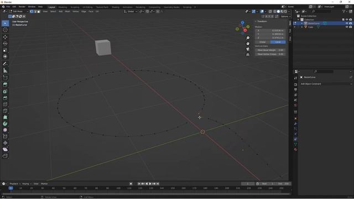
Task: Open the Mesh menu in viewport header
Action: (67, 11)
